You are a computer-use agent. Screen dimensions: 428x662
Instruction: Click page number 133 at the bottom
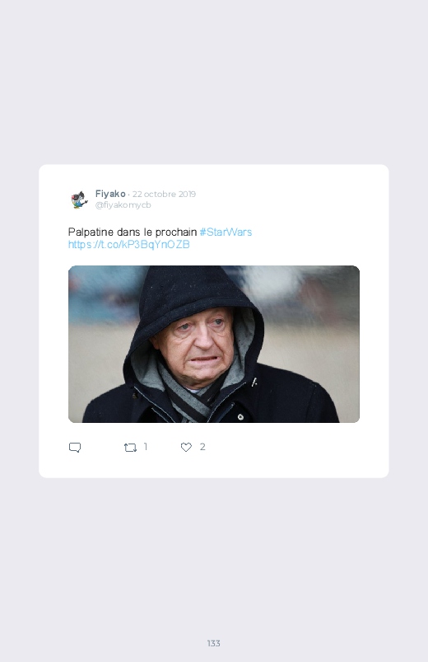click(214, 643)
